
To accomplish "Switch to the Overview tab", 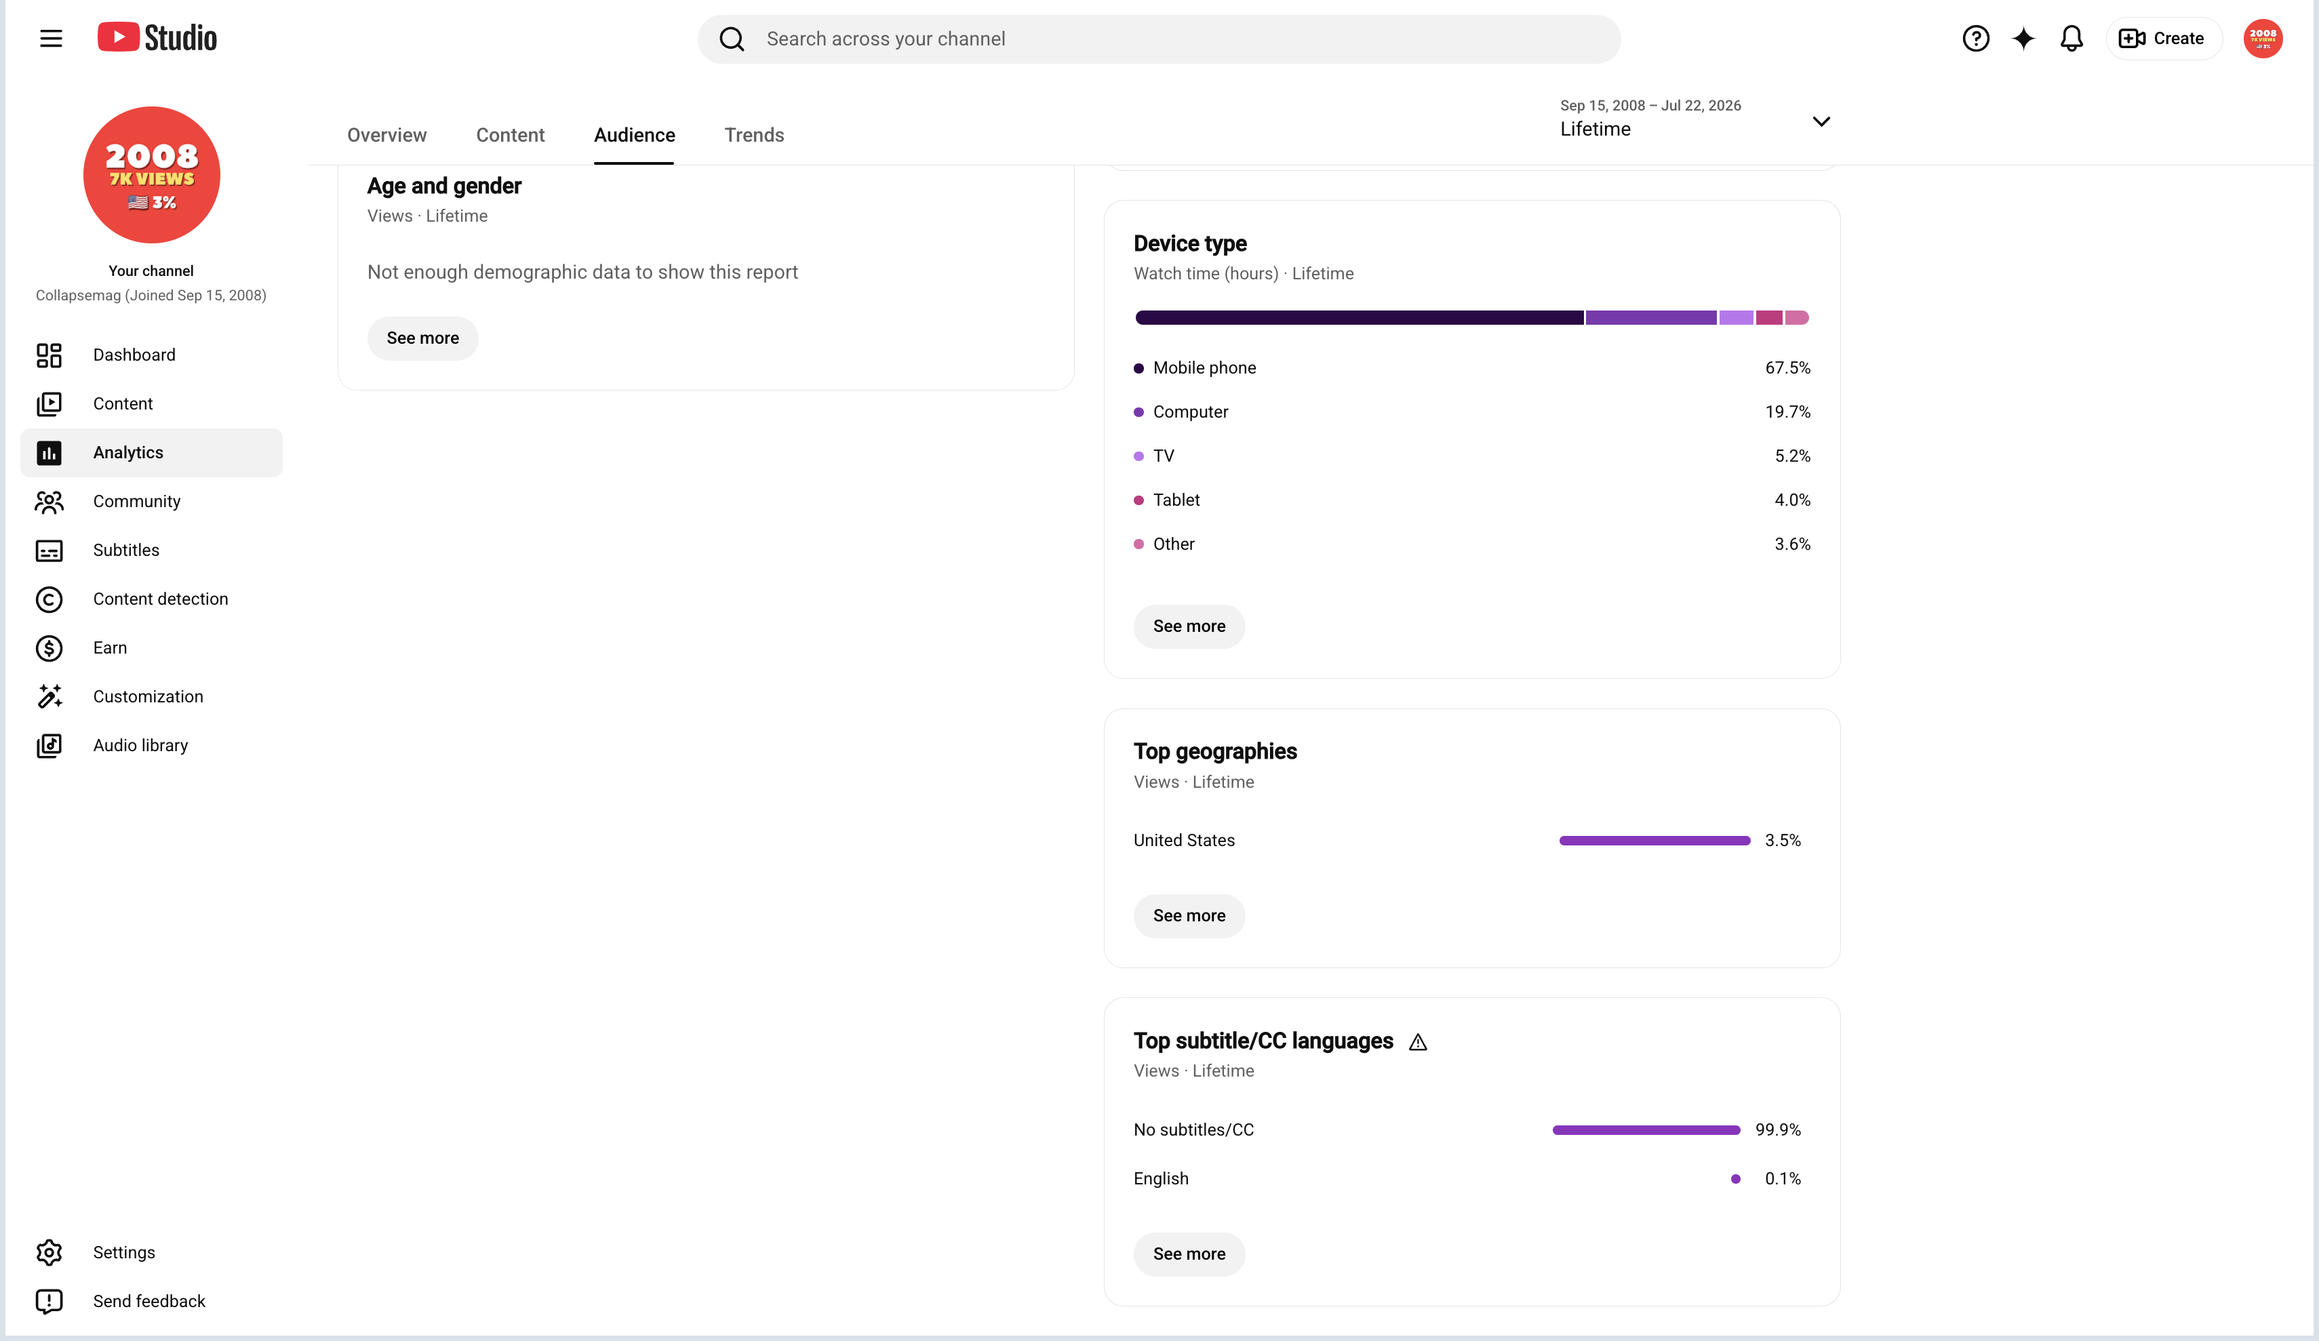I will (386, 136).
